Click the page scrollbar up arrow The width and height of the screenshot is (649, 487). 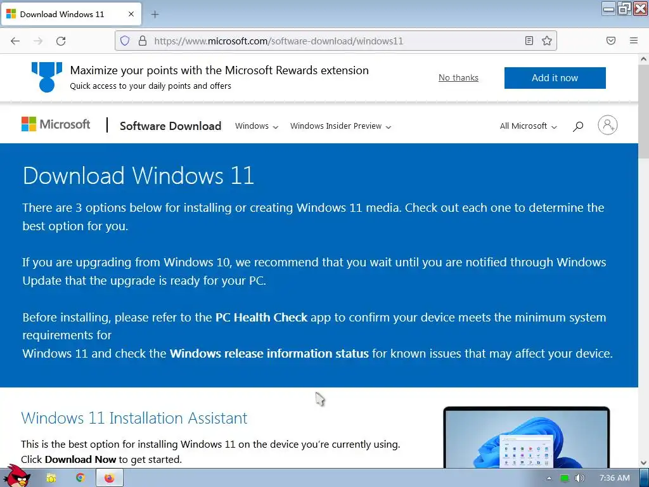[x=643, y=59]
